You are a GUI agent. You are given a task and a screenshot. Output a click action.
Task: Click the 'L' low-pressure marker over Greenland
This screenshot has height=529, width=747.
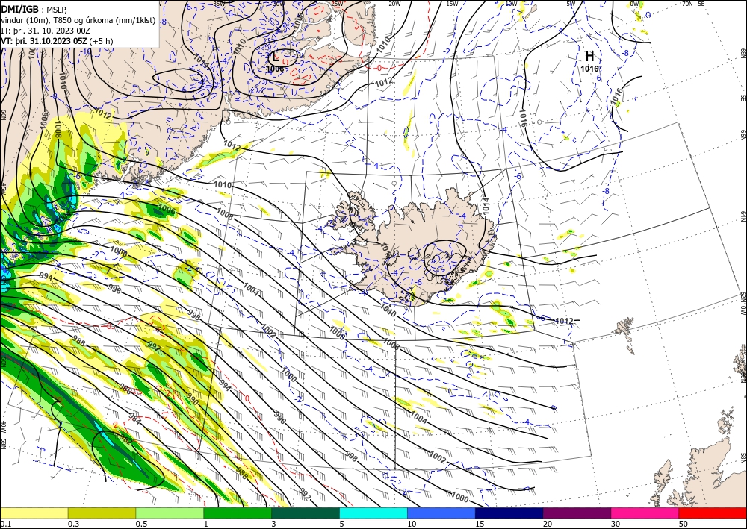coord(275,57)
